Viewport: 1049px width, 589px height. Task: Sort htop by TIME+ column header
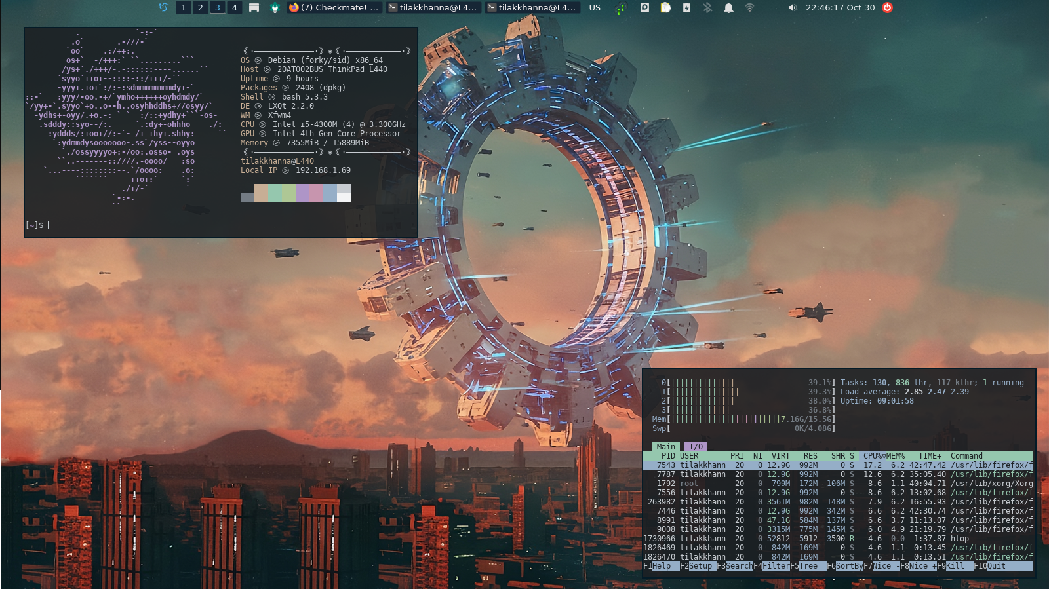(930, 456)
